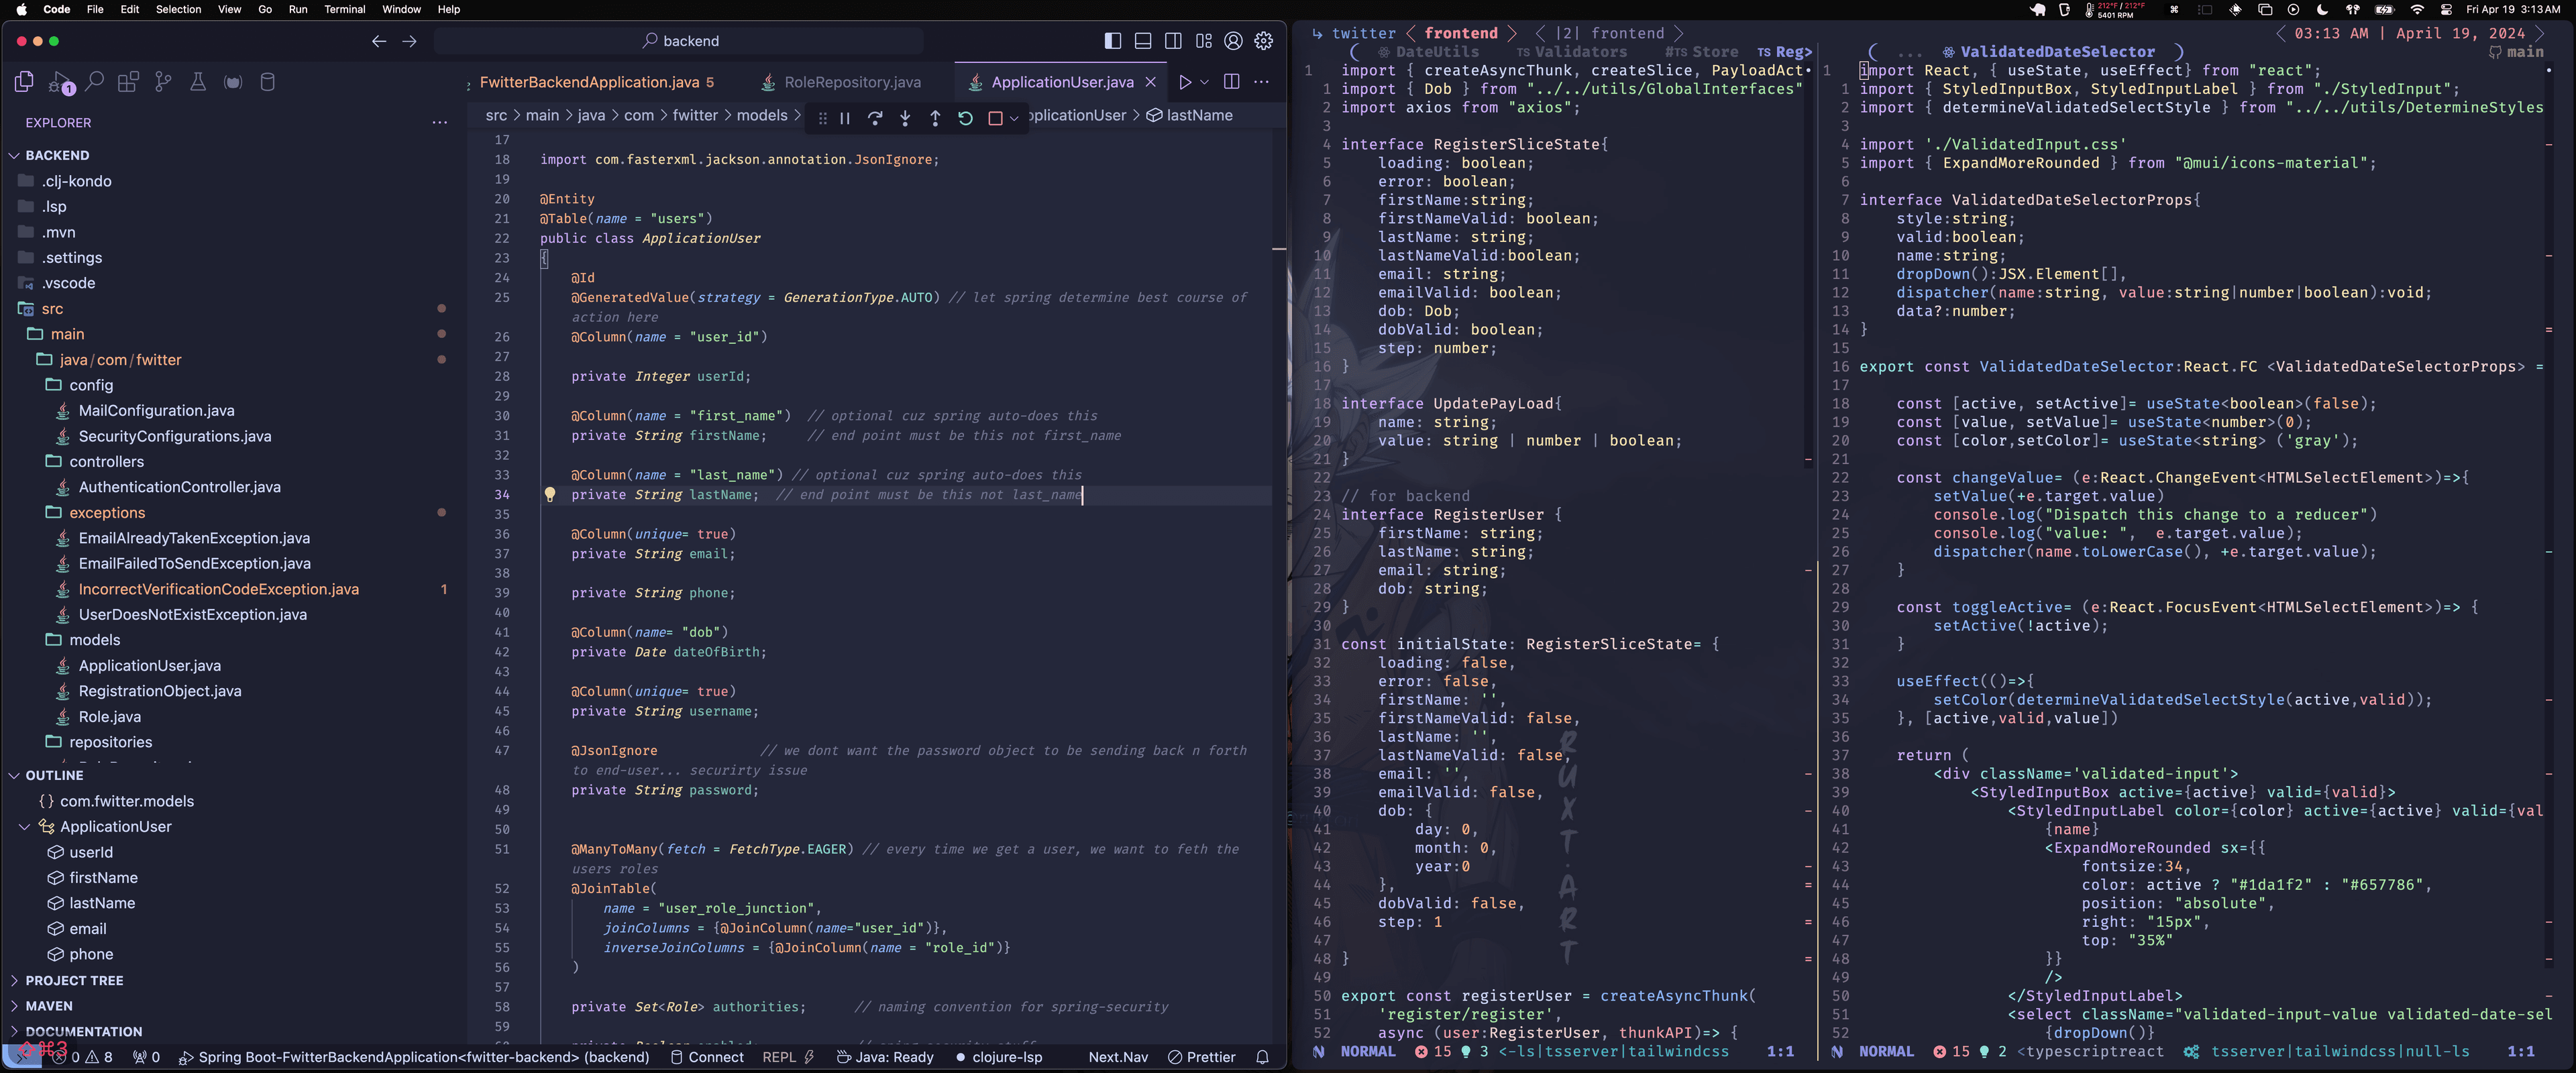Open IncorrectVerificationCodeException.java in explorer

(x=218, y=589)
